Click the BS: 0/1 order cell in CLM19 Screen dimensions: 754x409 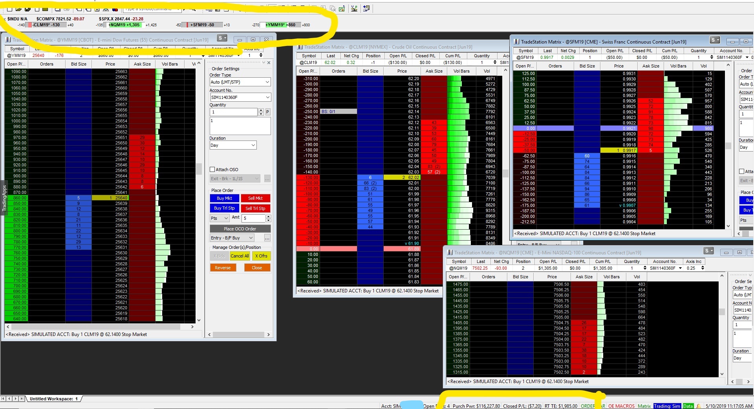pos(339,111)
